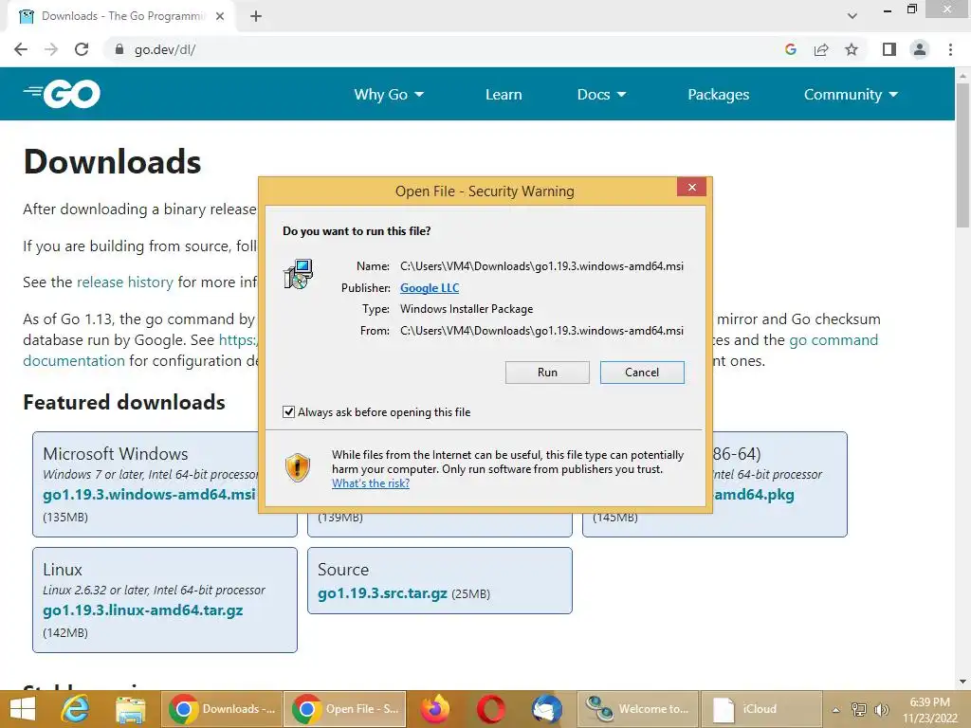This screenshot has width=971, height=728.
Task: Select the Downloads - The Go Programming tab
Action: [120, 16]
